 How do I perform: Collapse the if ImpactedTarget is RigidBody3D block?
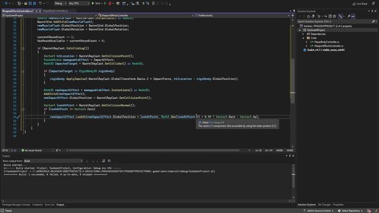point(23,71)
